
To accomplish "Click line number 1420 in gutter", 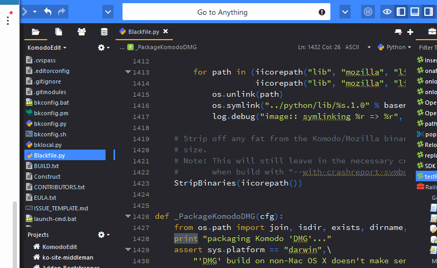I will (x=141, y=150).
